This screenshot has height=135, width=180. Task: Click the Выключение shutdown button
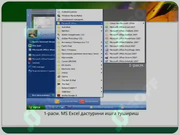pos(89,101)
